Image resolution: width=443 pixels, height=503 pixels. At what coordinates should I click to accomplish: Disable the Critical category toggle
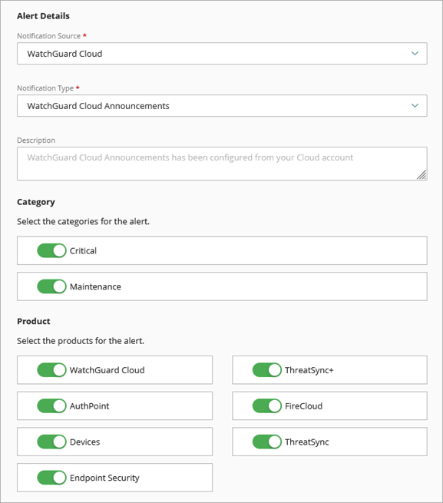point(51,250)
